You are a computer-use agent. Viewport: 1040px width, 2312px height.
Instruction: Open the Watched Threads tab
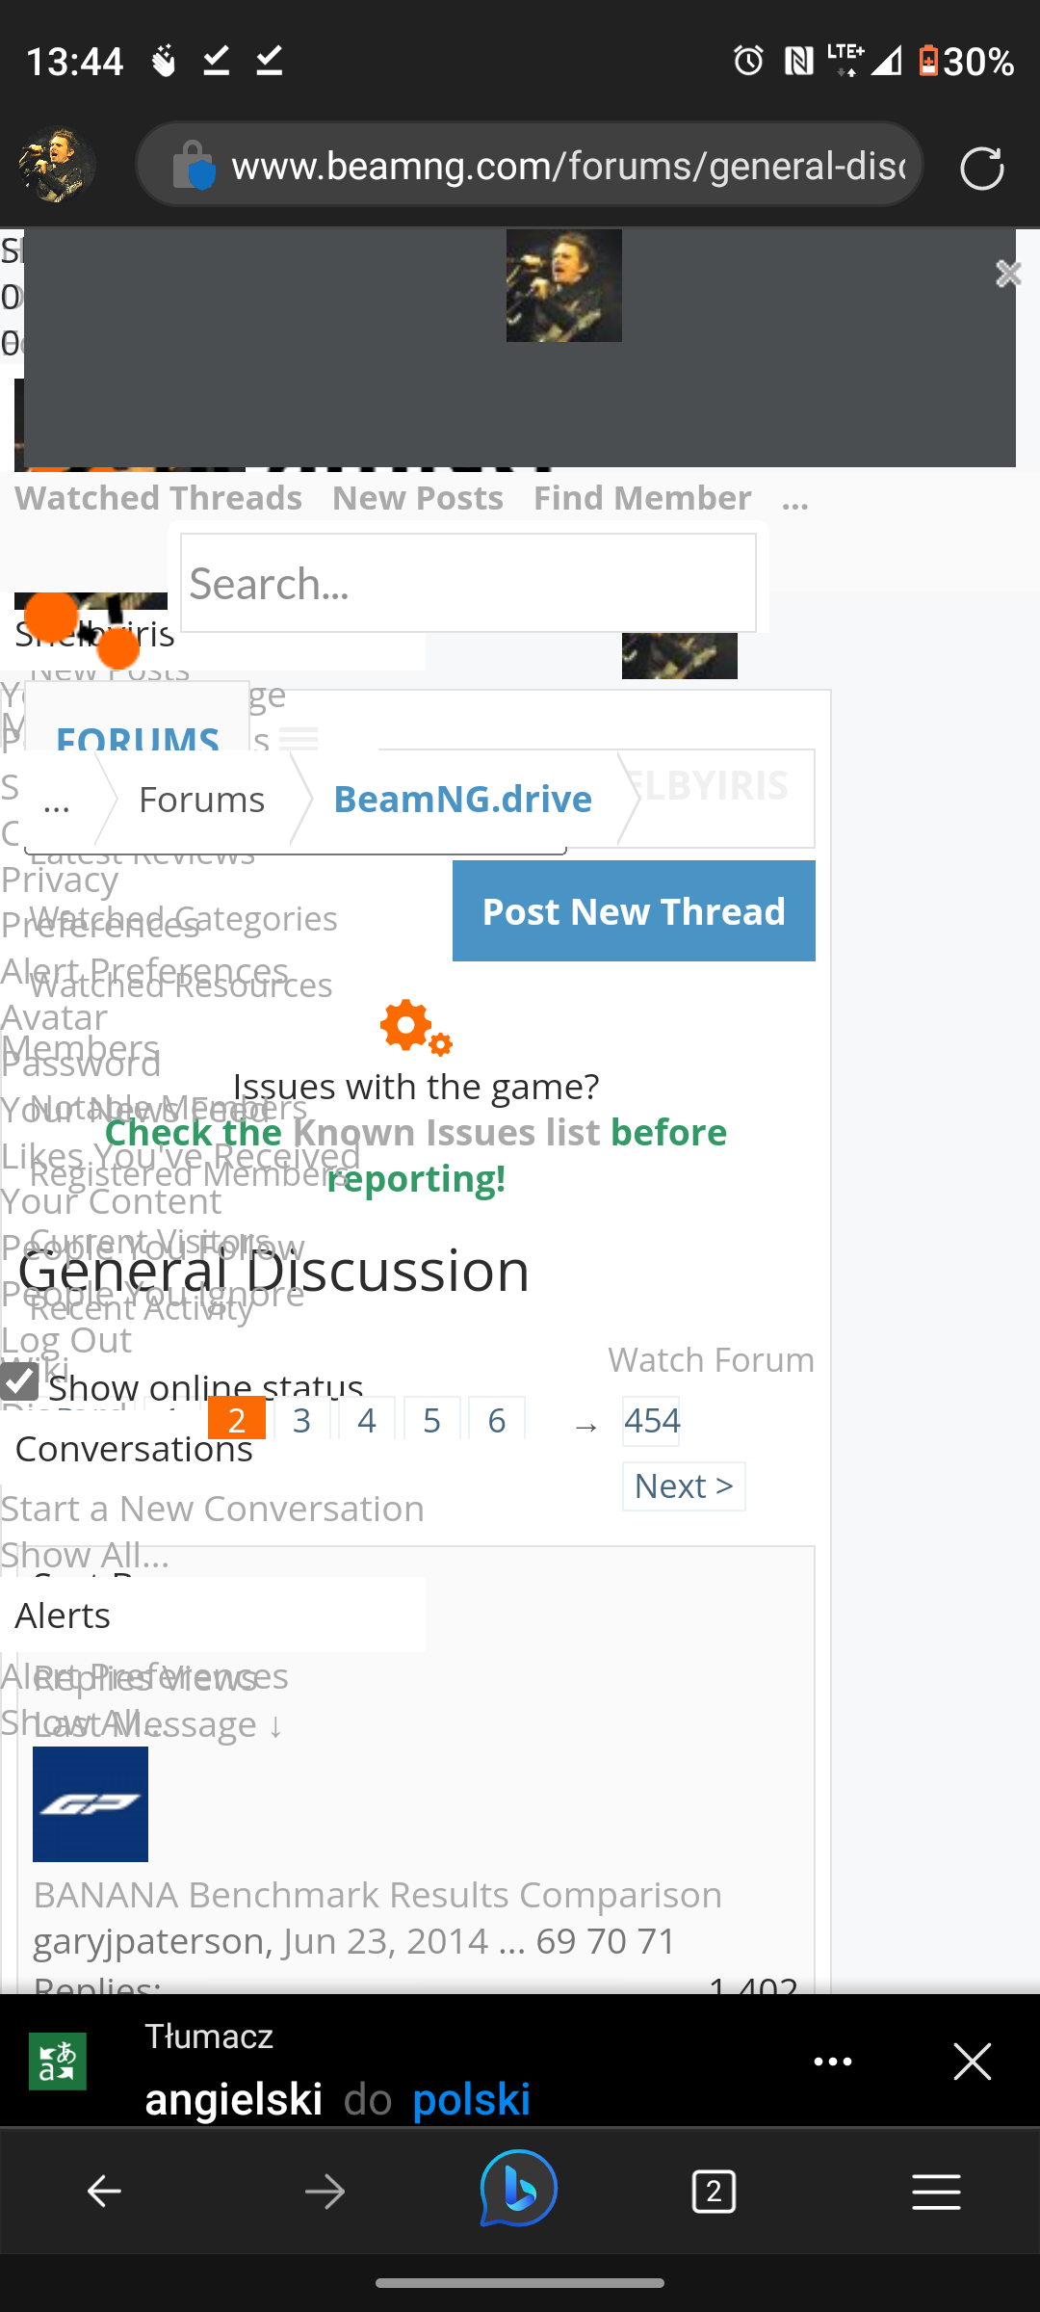158,498
